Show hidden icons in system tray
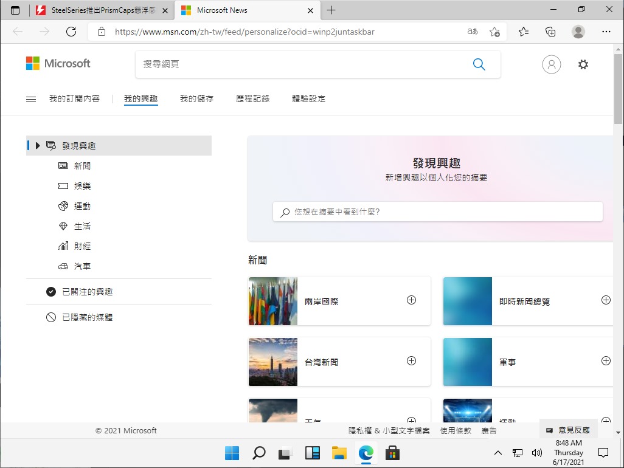 coord(498,453)
